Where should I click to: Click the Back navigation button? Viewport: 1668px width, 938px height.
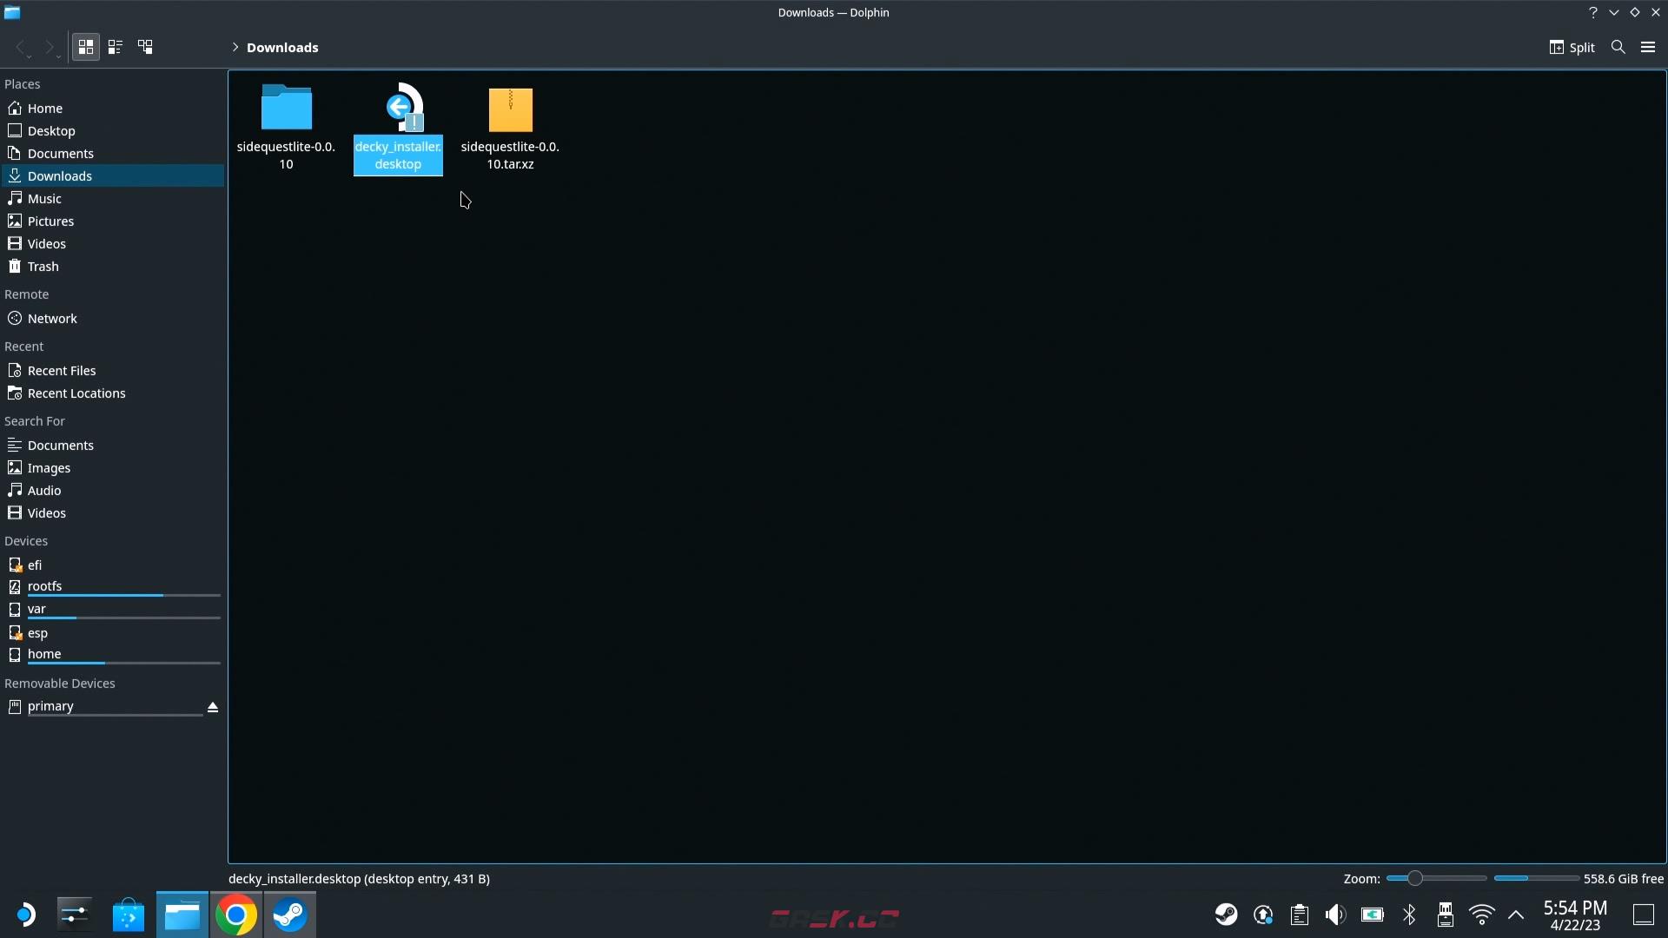[x=21, y=46]
